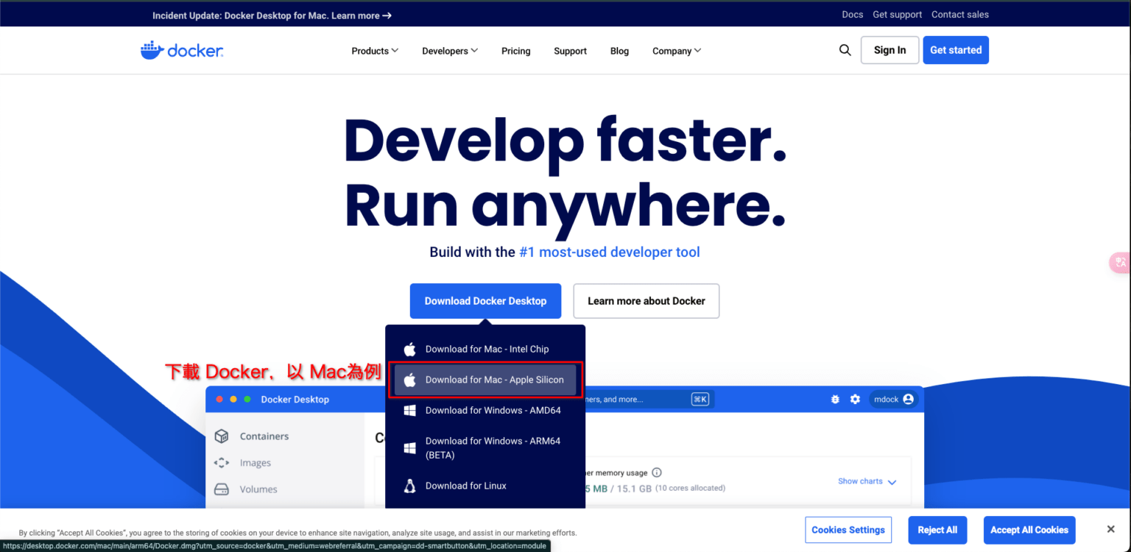The image size is (1131, 552).
Task: Click the Apple icon beside Mac - Intel Chip
Action: pos(410,349)
